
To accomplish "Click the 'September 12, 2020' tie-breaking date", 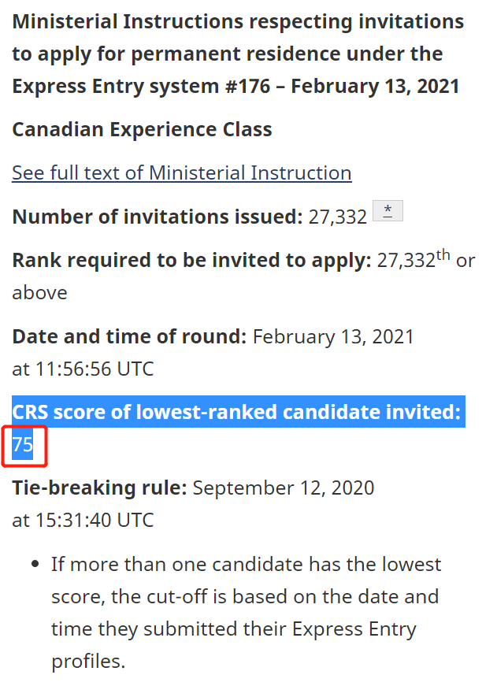I will (x=284, y=488).
